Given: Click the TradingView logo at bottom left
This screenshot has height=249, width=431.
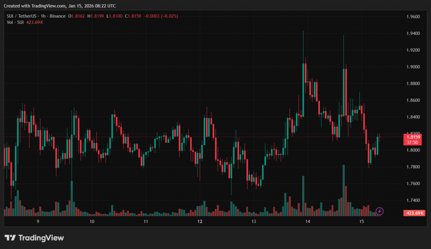Looking at the screenshot, I should pyautogui.click(x=34, y=238).
